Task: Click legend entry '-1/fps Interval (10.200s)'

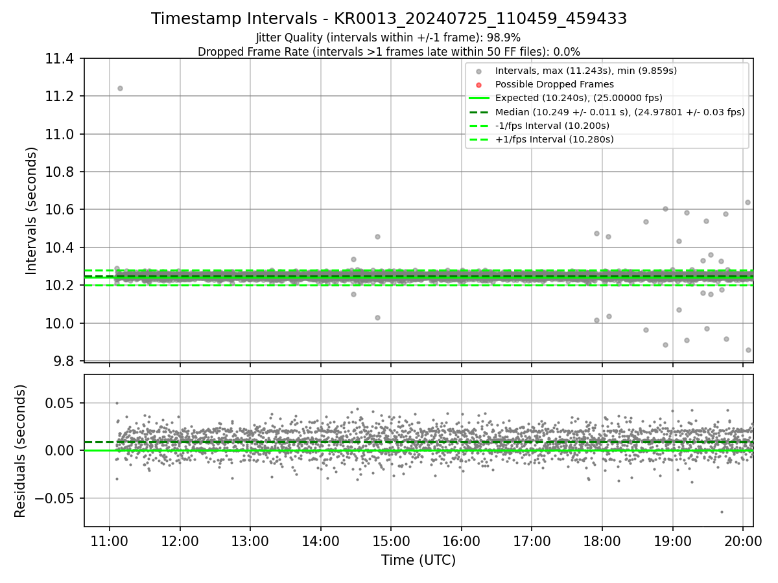Action: [x=552, y=125]
